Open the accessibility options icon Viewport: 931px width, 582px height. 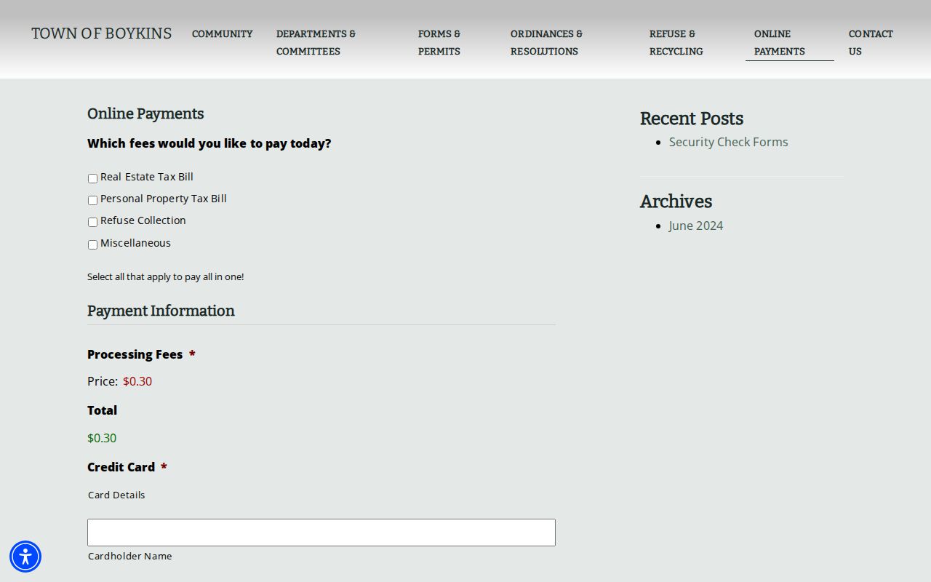25,557
